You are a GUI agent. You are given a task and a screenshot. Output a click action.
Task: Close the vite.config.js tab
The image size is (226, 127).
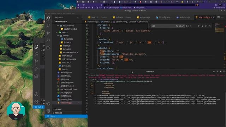coord(214,17)
